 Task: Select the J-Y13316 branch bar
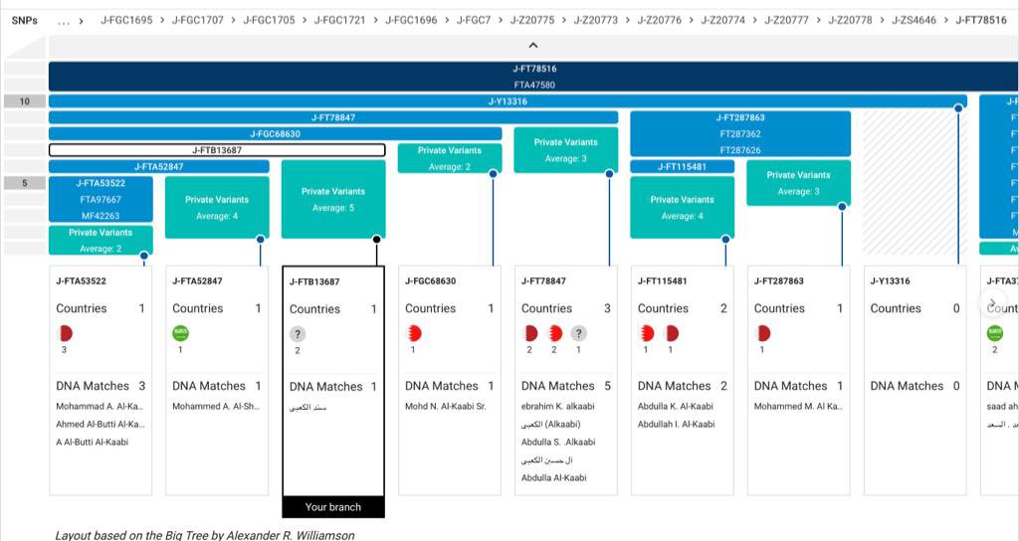coord(508,101)
